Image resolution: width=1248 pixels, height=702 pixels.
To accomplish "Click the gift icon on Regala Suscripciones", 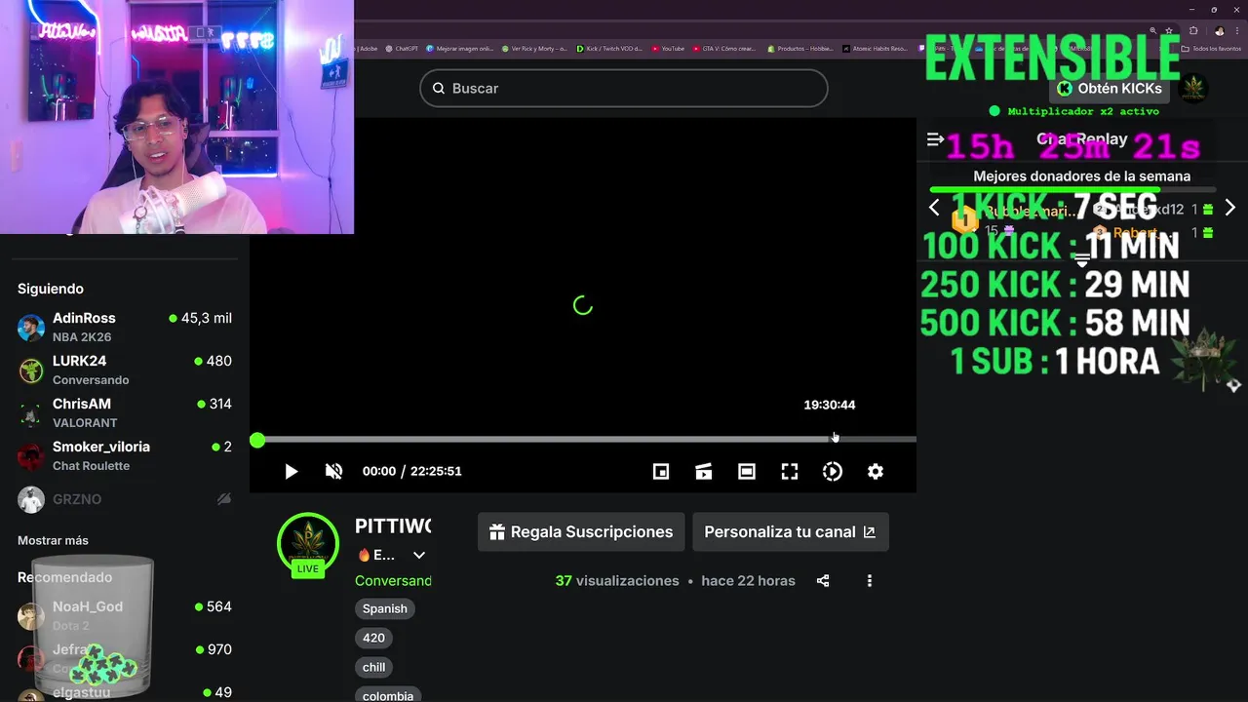I will [x=497, y=532].
